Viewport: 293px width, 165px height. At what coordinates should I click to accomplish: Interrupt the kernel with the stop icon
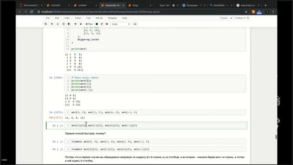(x=97, y=24)
